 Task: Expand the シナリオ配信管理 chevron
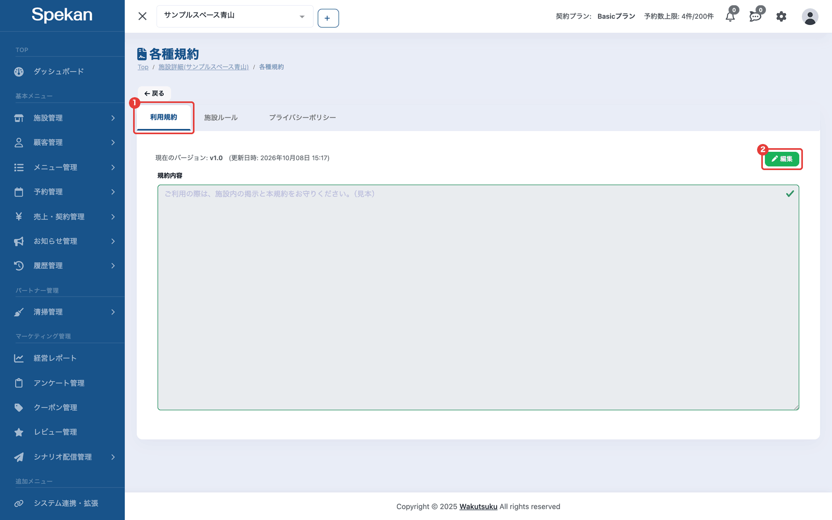coord(113,457)
